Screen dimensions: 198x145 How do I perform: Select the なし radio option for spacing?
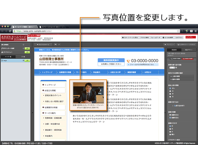coord(169,88)
